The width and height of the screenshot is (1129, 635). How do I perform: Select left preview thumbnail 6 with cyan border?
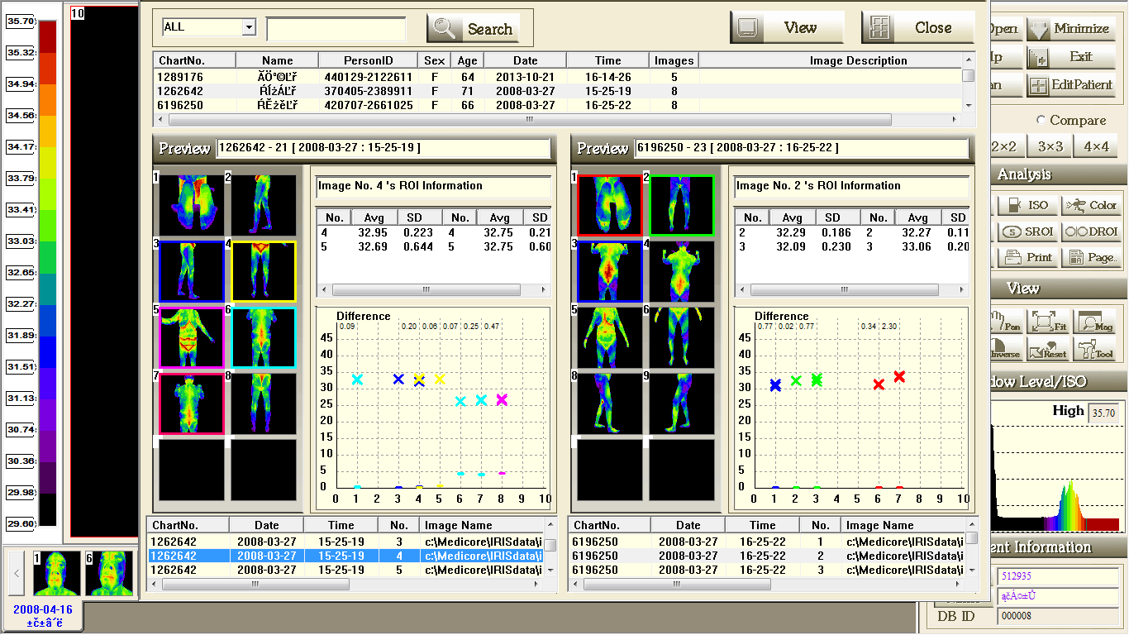tap(264, 337)
